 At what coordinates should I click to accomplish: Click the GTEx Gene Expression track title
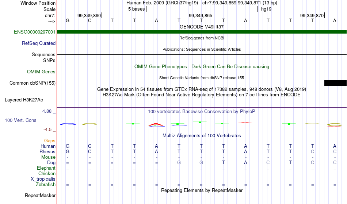coord(202,89)
